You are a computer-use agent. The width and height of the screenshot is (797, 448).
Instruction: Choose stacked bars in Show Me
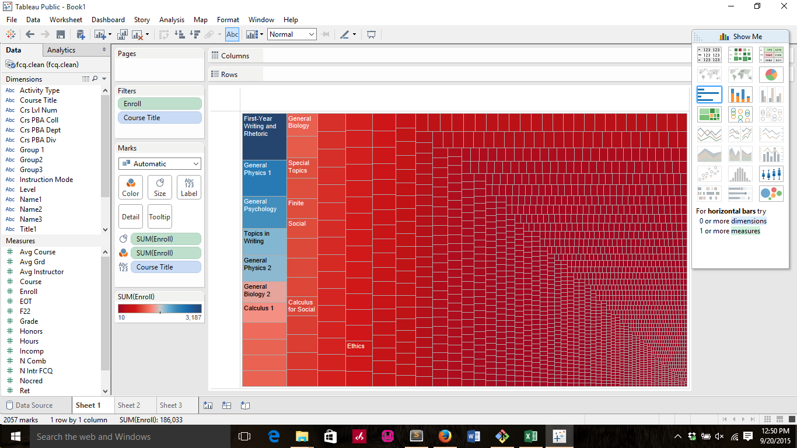coord(740,94)
